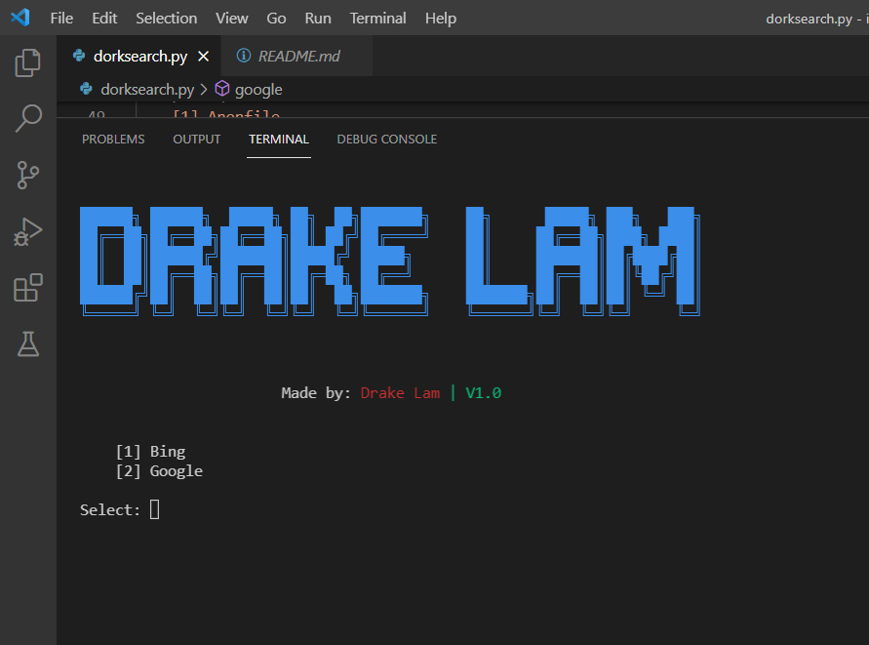
Task: Open the View menu
Action: click(x=232, y=19)
